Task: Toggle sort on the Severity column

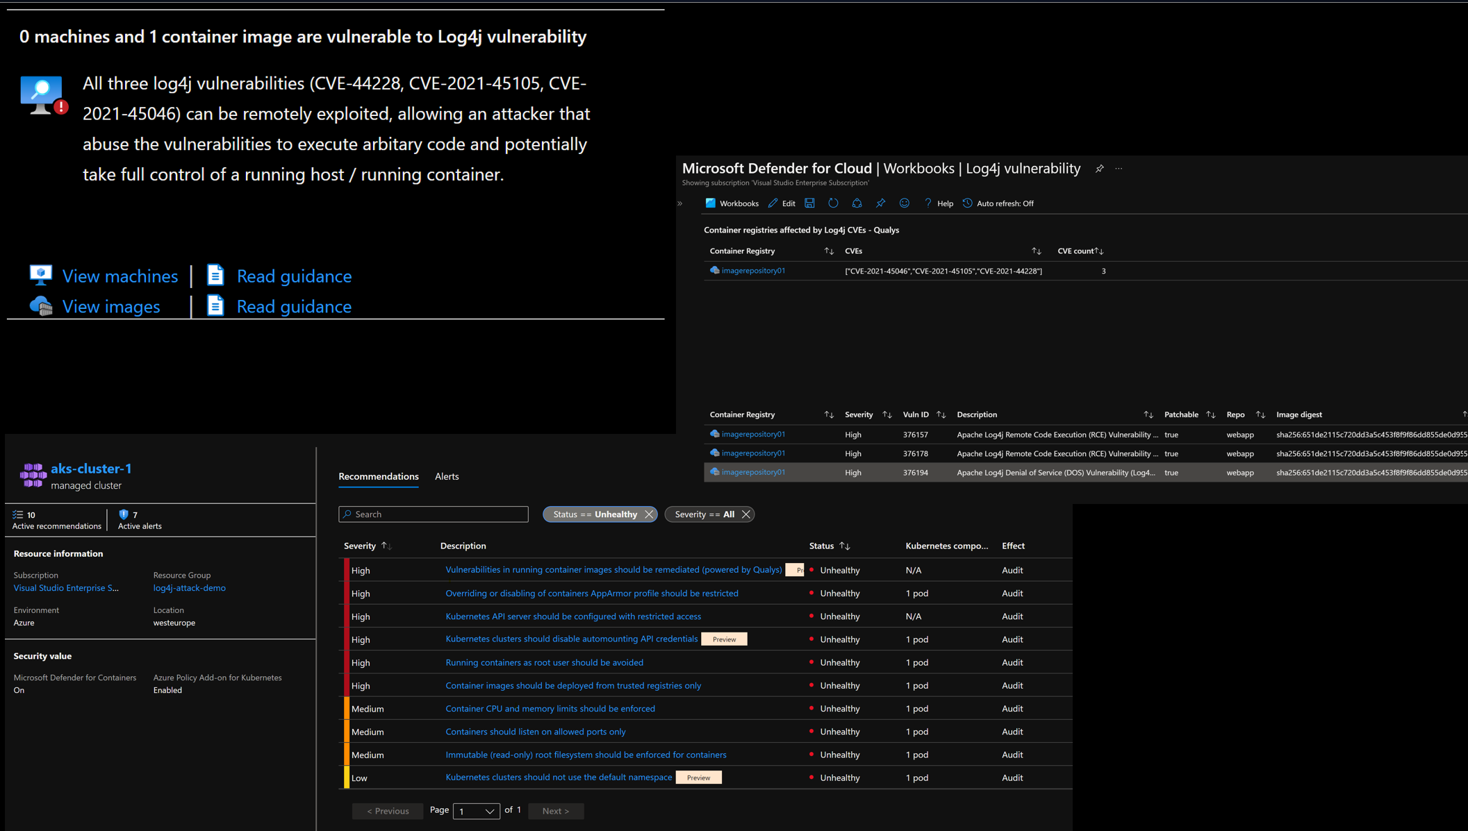Action: click(387, 546)
